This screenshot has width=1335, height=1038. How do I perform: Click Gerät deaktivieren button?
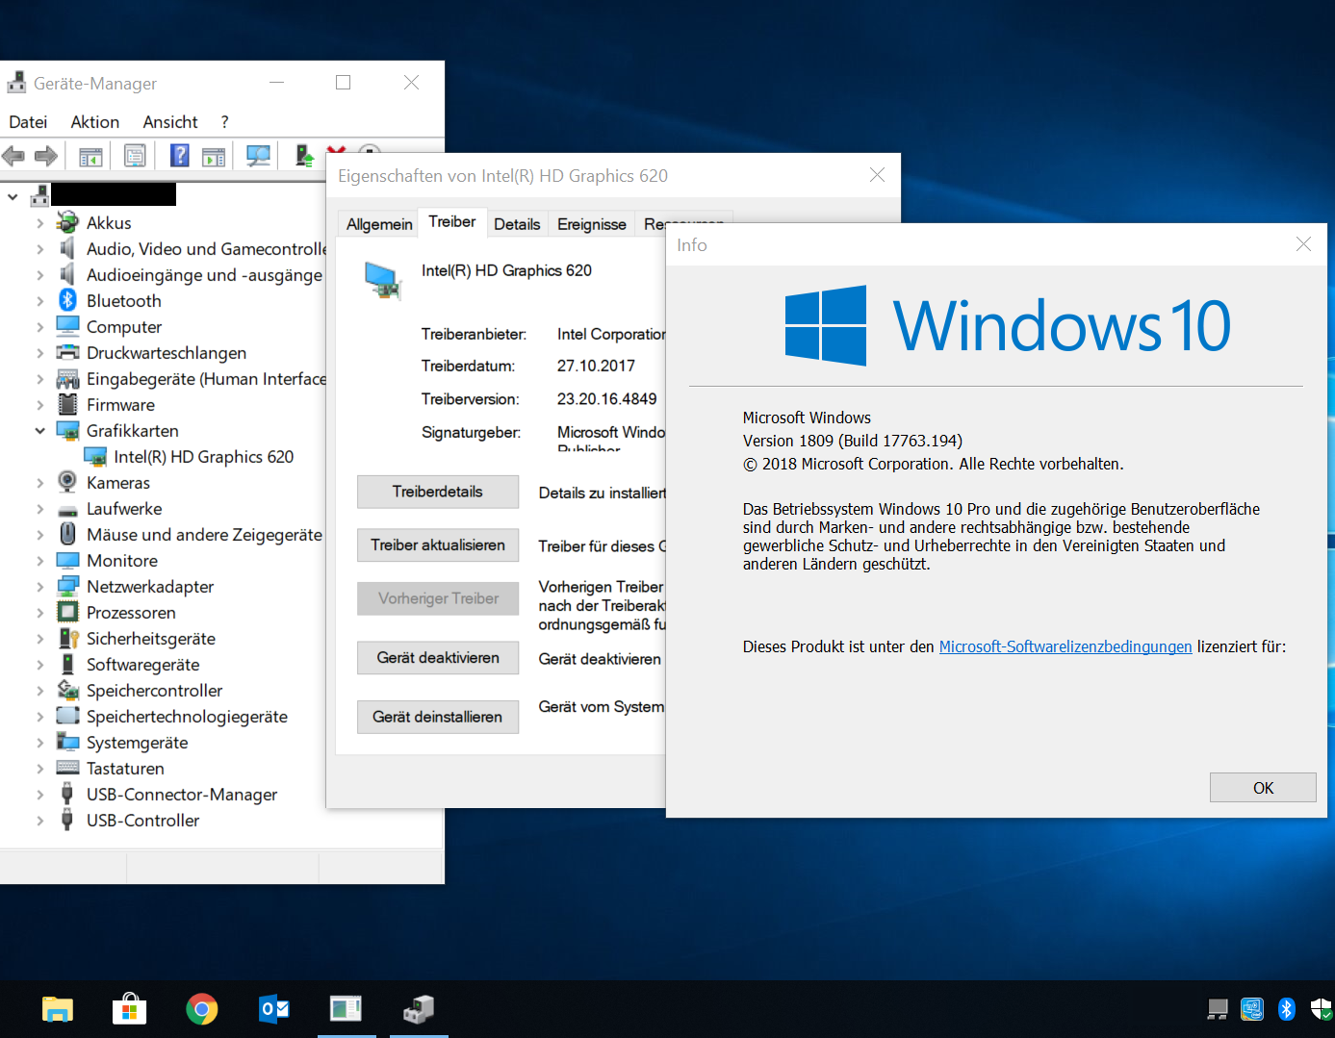pyautogui.click(x=438, y=658)
